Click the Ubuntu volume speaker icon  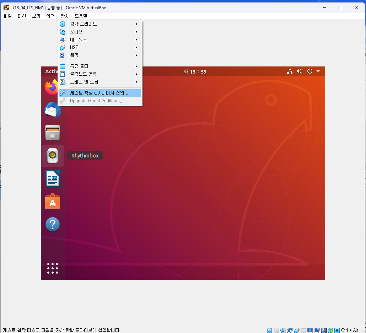pyautogui.click(x=300, y=71)
